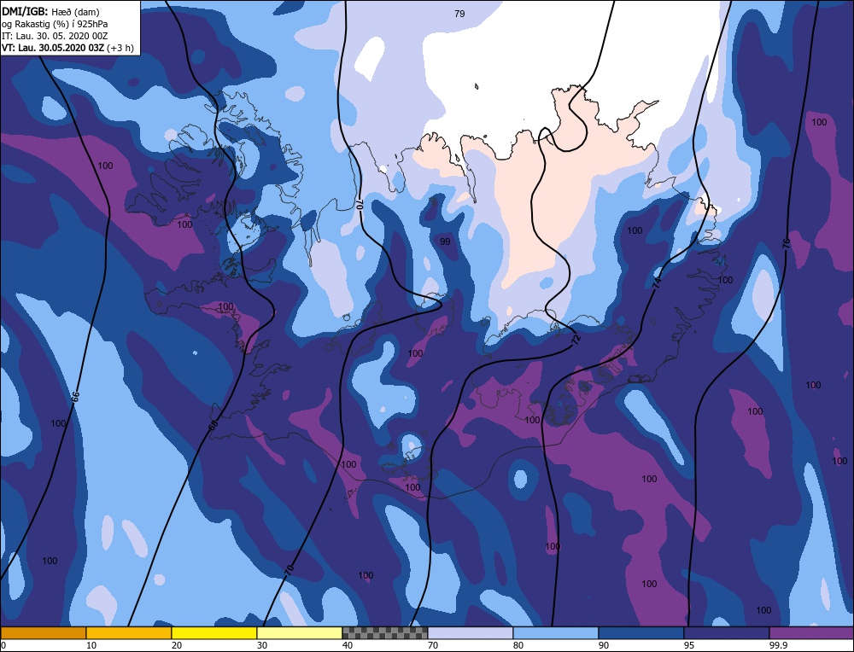
Task: Click the gray checkered 40–70 legend swatch
Action: 385,633
